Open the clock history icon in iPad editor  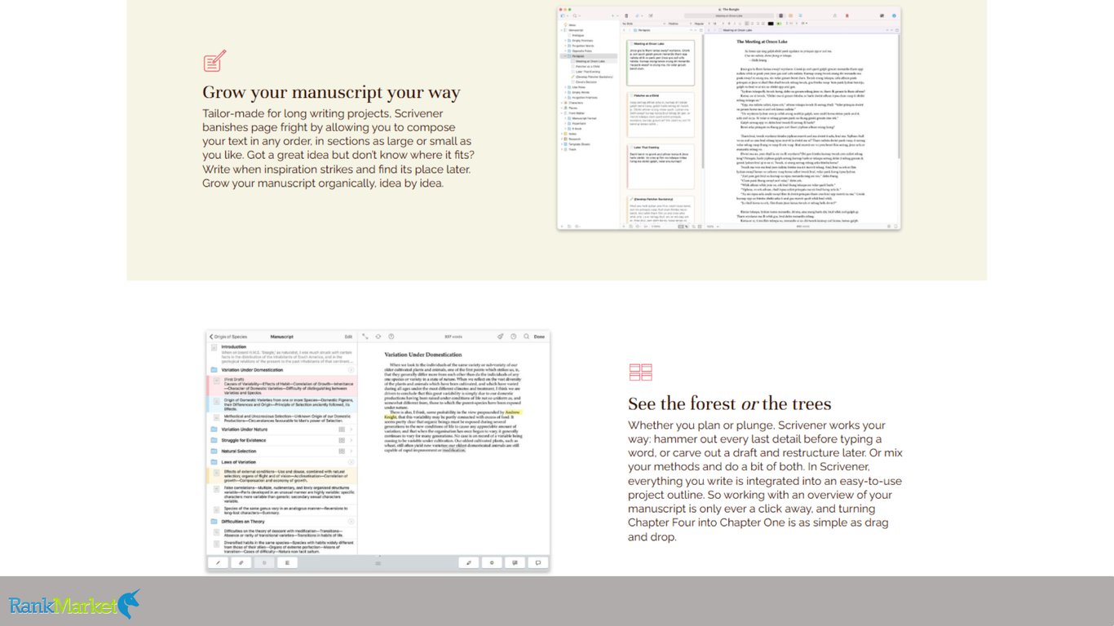click(x=513, y=337)
